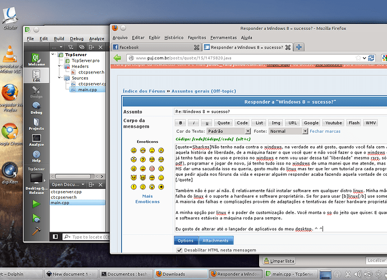The image size is (387, 280).
Task: Open Help mode in Qt Creator
Action: click(x=36, y=156)
